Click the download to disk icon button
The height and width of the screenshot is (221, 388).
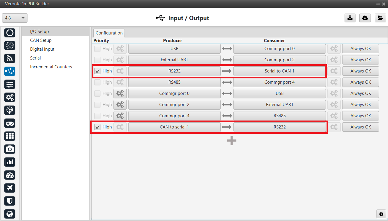point(350,18)
